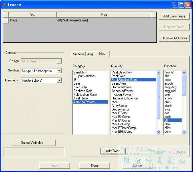Switch to the Sweeps tab

(79, 54)
